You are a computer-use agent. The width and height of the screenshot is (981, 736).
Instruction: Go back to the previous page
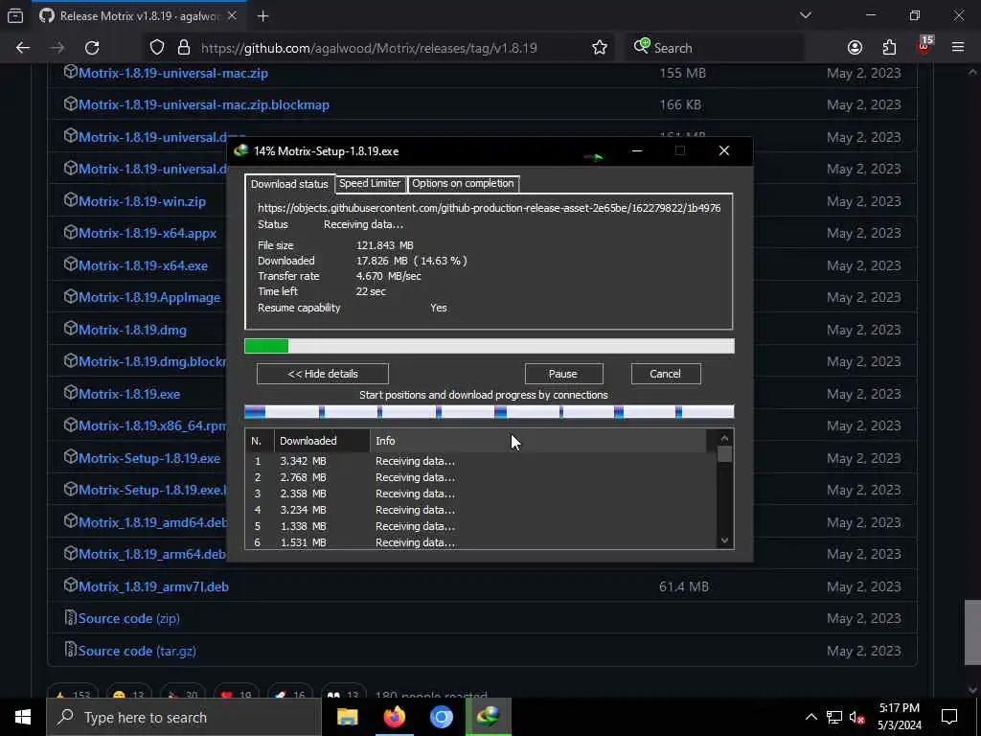[x=23, y=48]
